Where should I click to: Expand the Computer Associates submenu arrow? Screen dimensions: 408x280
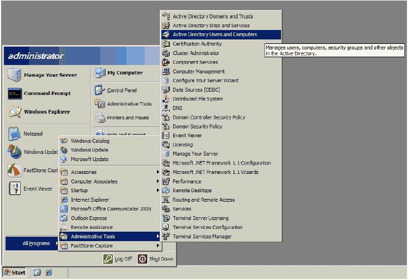click(x=158, y=181)
